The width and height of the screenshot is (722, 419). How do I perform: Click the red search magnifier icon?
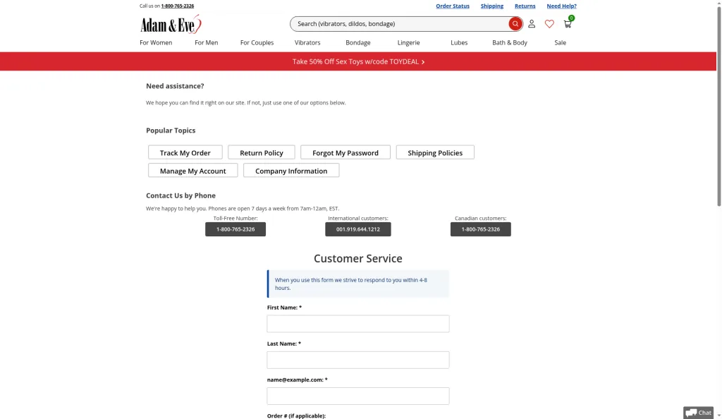click(x=515, y=24)
